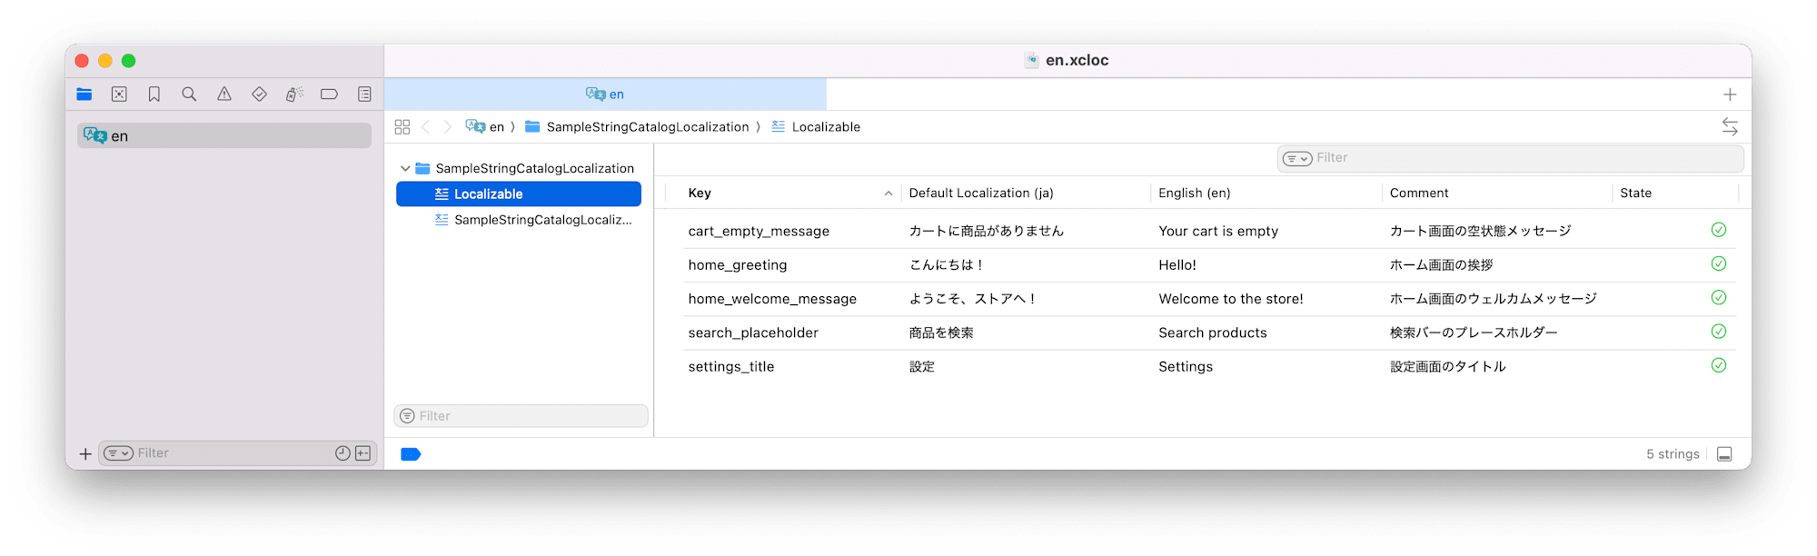Open the navigator filter options dropdown

[x=118, y=453]
